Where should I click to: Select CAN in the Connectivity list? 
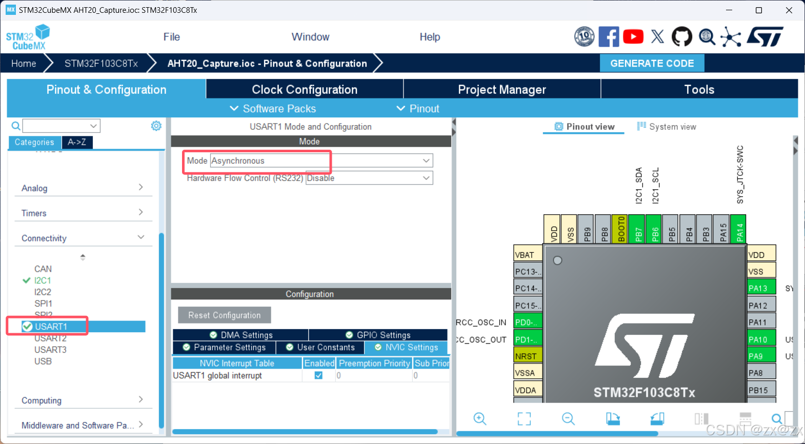coord(43,269)
